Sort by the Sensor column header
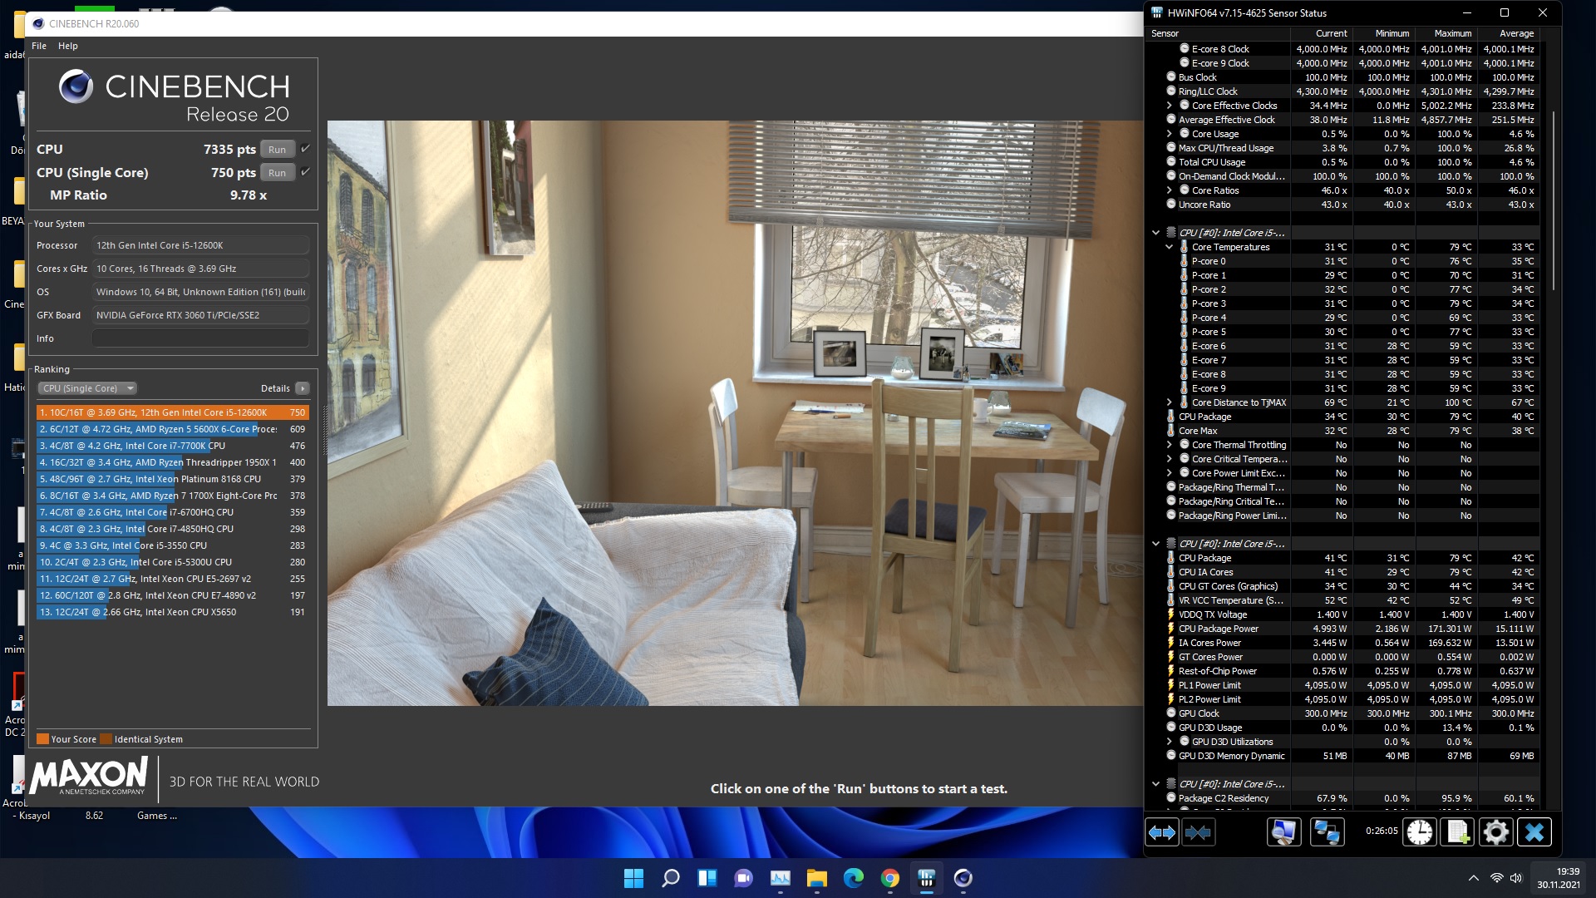This screenshot has height=898, width=1596. 1218,33
